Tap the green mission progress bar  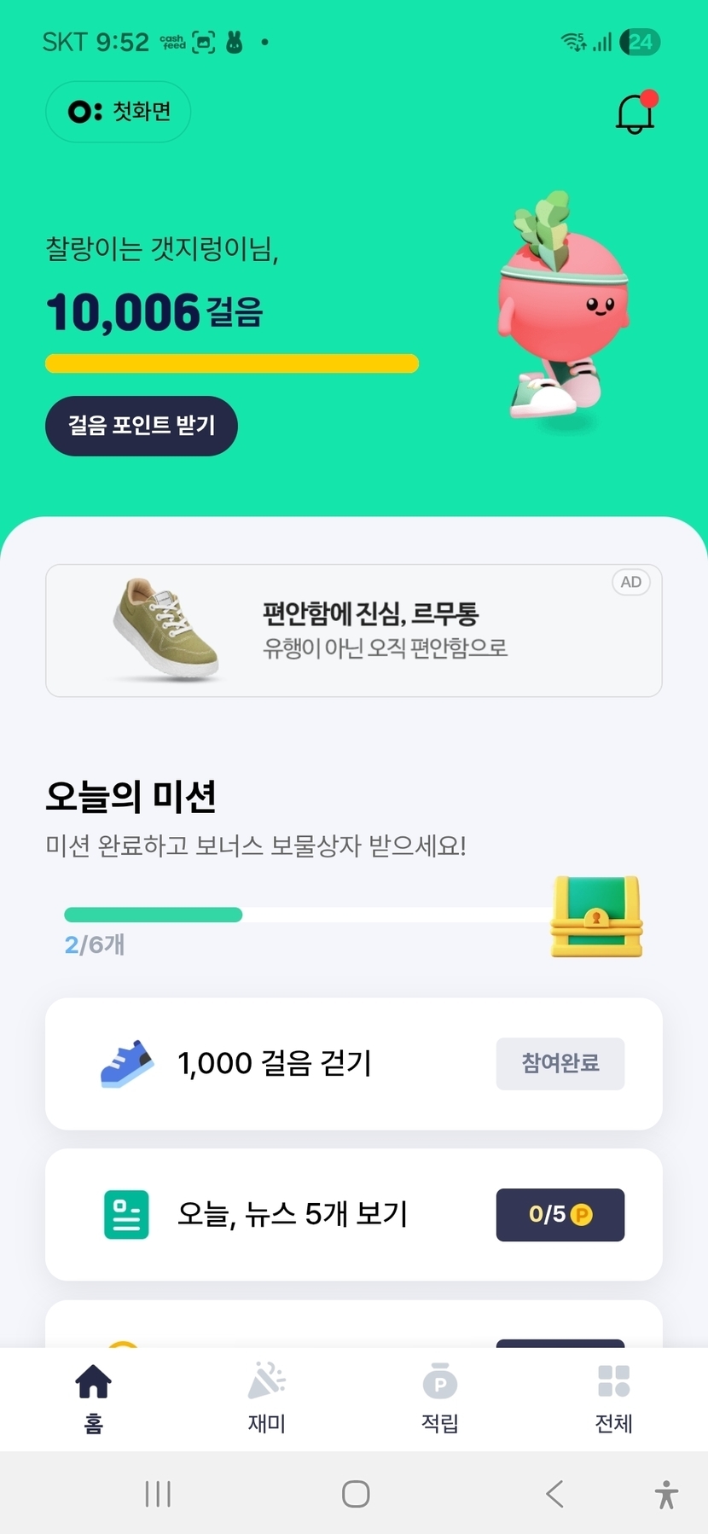(154, 915)
